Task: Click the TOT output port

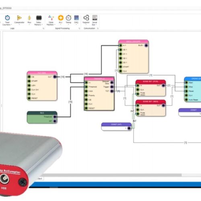Action: point(112,91)
